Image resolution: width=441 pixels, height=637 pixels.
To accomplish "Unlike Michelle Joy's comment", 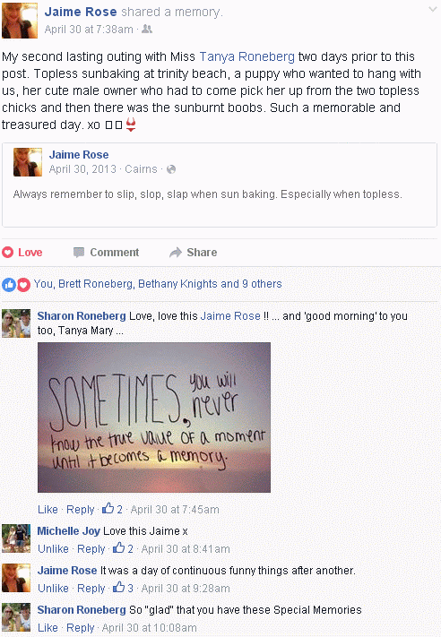I will 53,549.
